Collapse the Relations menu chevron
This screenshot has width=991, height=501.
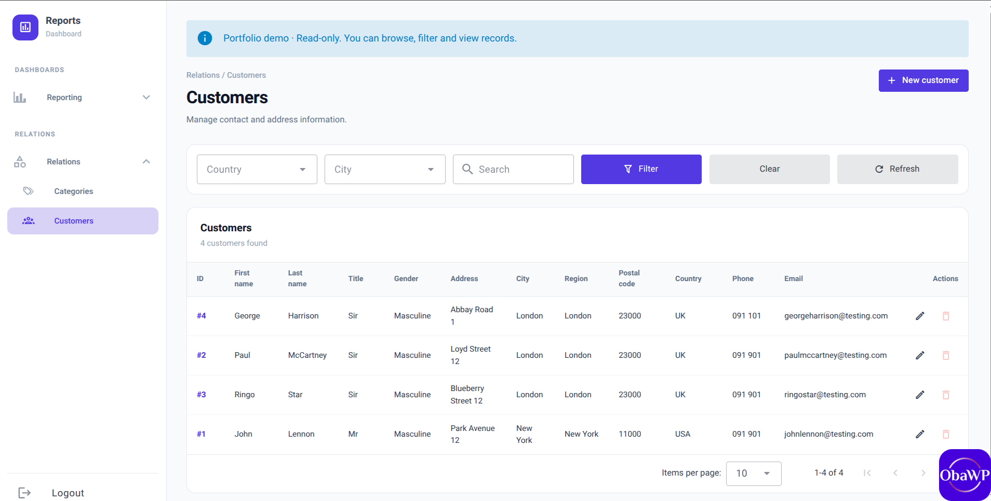point(146,162)
